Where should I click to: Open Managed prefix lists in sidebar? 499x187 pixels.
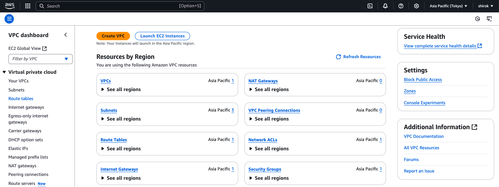[x=28, y=157]
